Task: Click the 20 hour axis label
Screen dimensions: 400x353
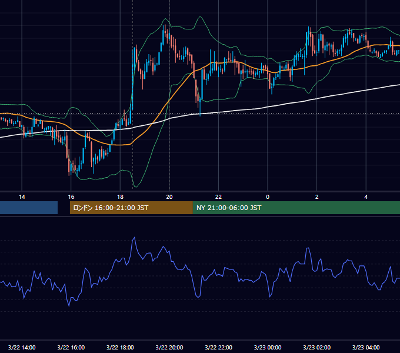Action: tap(169, 197)
